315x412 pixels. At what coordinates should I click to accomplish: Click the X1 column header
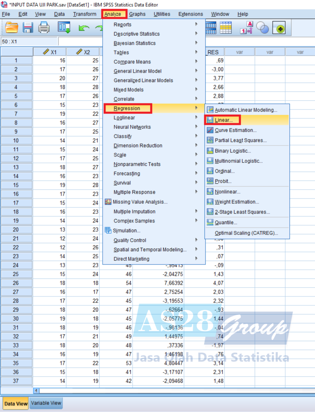[x=50, y=52]
